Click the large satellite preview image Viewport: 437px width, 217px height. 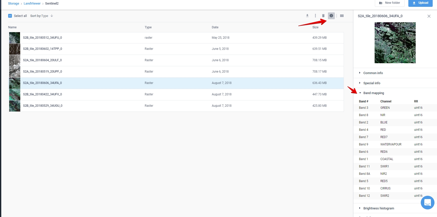(x=395, y=43)
